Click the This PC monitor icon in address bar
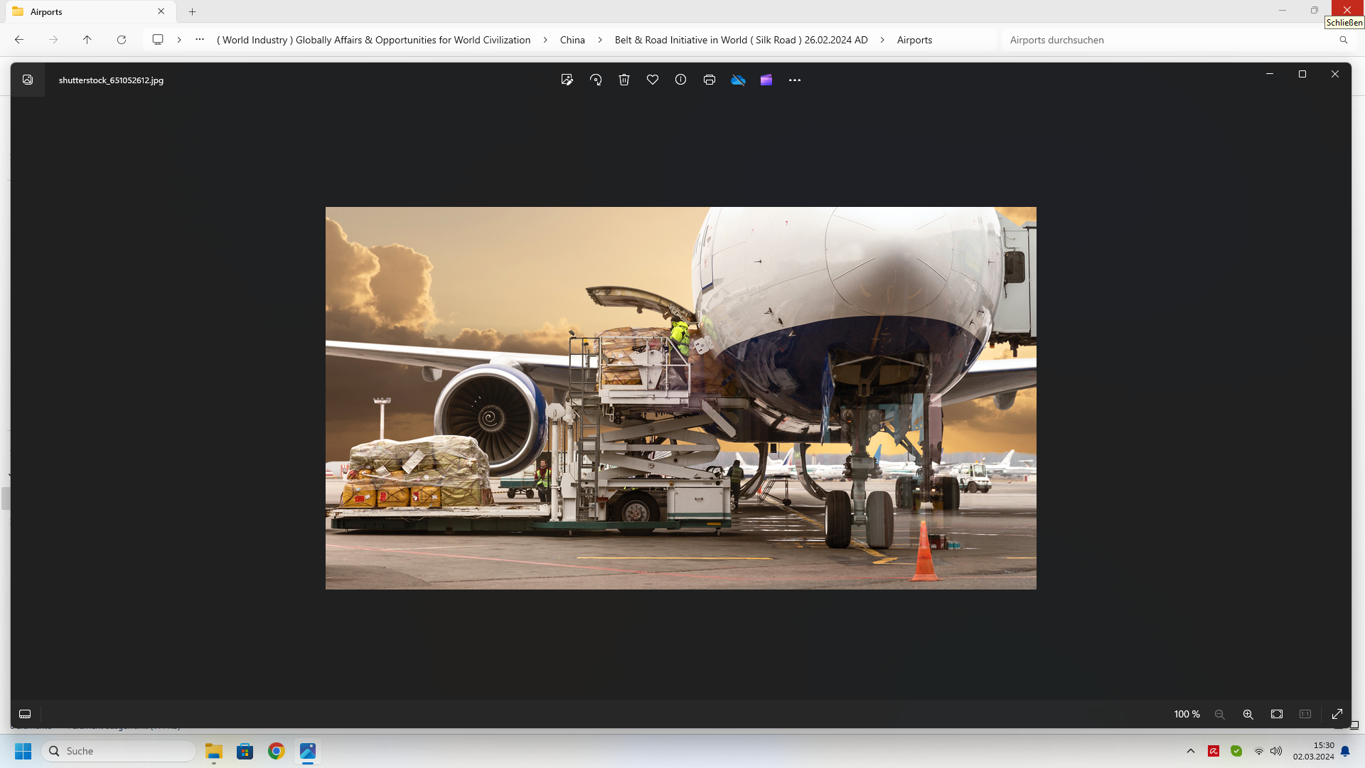 click(x=158, y=40)
